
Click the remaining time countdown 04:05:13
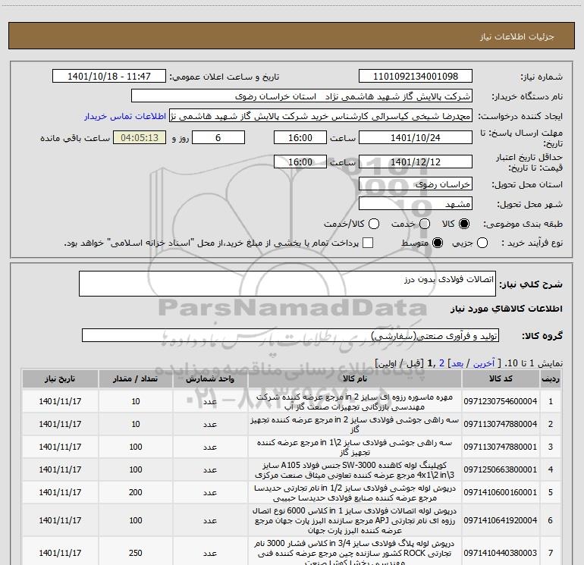click(140, 137)
